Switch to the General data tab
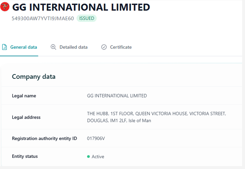 [23, 47]
